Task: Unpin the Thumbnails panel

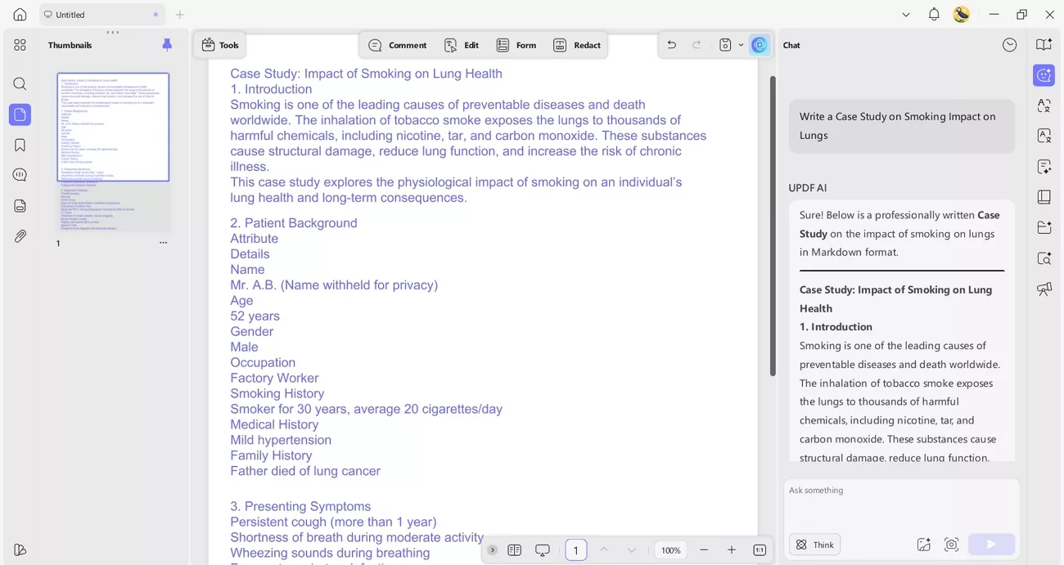Action: point(167,45)
